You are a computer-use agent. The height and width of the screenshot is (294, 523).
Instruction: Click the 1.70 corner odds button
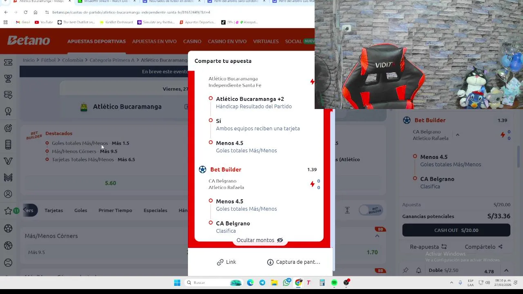372,252
